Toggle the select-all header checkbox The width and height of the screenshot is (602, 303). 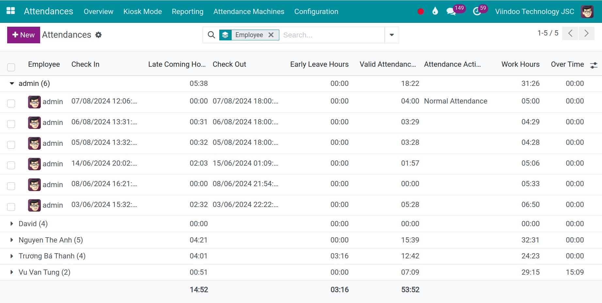coord(11,67)
